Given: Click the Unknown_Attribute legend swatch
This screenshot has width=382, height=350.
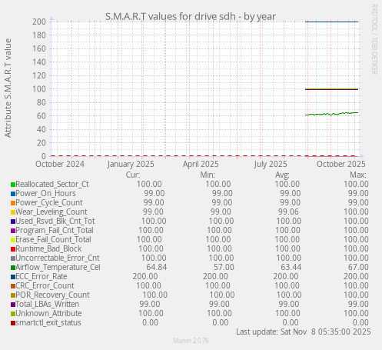Looking at the screenshot, I should click(x=13, y=314).
